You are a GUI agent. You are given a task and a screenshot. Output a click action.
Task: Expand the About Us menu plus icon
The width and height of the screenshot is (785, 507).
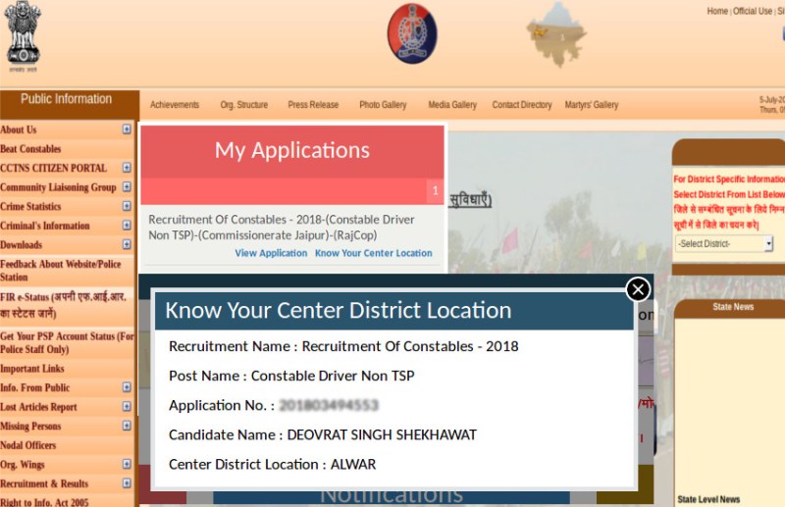[x=127, y=129]
